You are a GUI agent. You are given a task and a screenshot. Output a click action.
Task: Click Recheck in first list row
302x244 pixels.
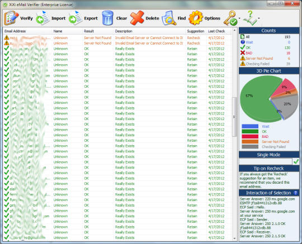click(x=194, y=38)
